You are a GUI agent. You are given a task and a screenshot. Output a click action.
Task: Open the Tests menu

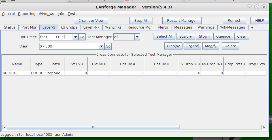(72, 14)
